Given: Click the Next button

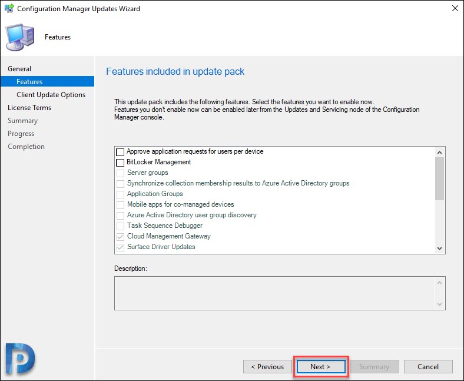Looking at the screenshot, I should (x=320, y=366).
